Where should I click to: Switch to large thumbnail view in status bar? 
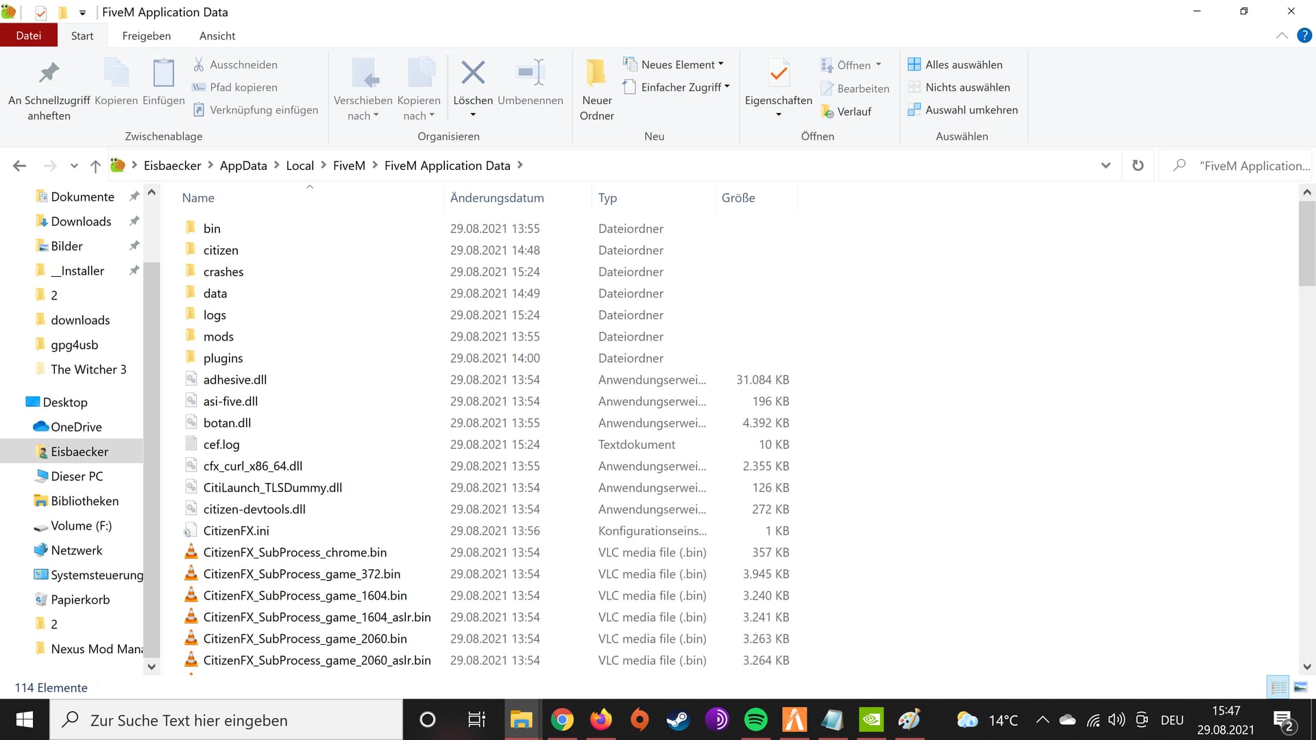coord(1300,687)
